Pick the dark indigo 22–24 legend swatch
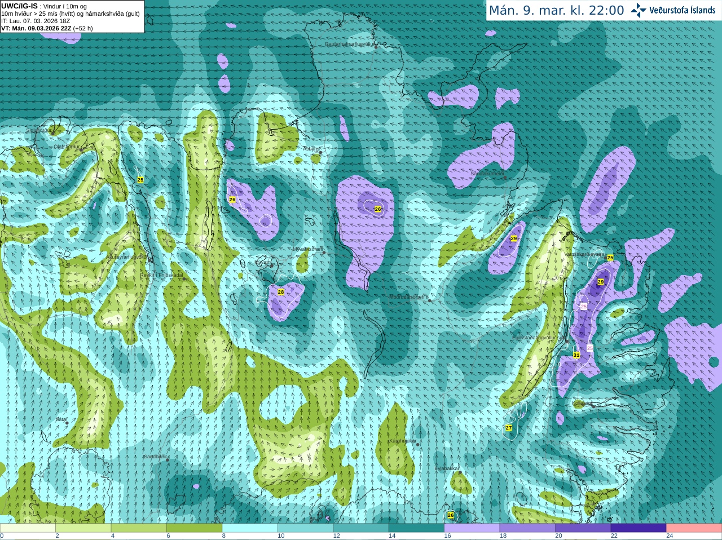Viewport: 722px width, 540px height. pos(639,528)
